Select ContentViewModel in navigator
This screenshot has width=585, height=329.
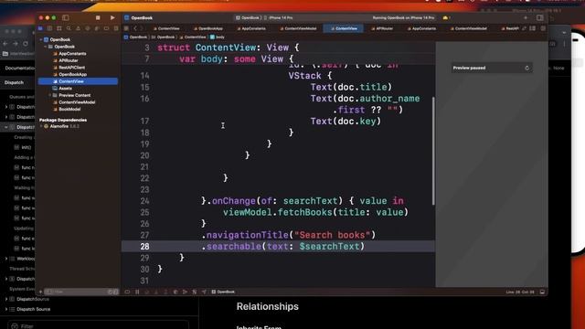tap(77, 102)
